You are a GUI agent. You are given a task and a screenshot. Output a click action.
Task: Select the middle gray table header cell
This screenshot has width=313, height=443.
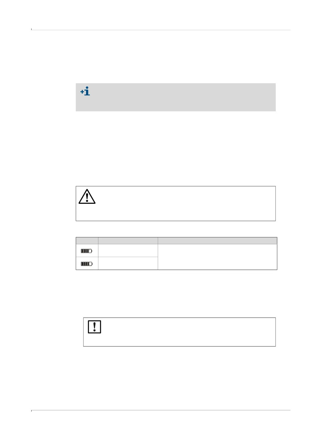(128, 241)
